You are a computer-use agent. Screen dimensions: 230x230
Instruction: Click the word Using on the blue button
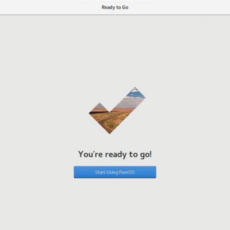tap(112, 172)
